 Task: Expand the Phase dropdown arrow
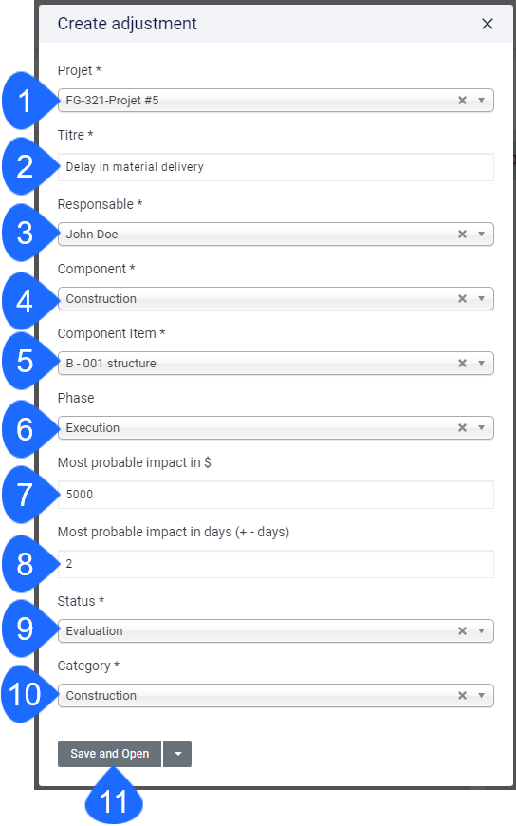481,428
